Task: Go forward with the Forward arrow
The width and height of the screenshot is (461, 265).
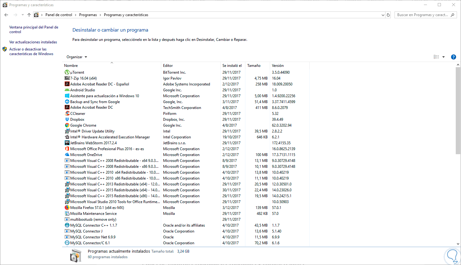Action: pyautogui.click(x=15, y=15)
